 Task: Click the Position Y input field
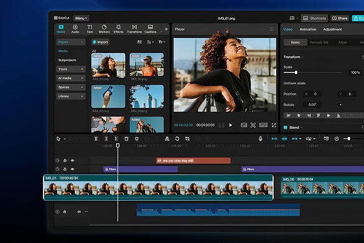click(347, 94)
